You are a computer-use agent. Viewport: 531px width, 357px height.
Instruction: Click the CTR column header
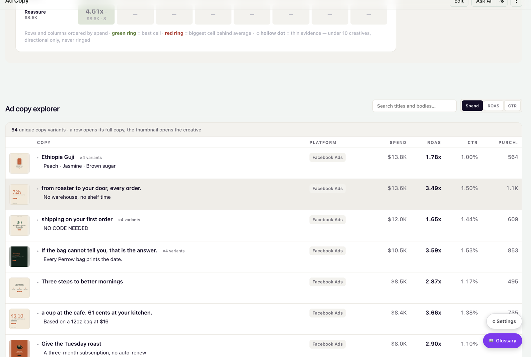tap(473, 142)
